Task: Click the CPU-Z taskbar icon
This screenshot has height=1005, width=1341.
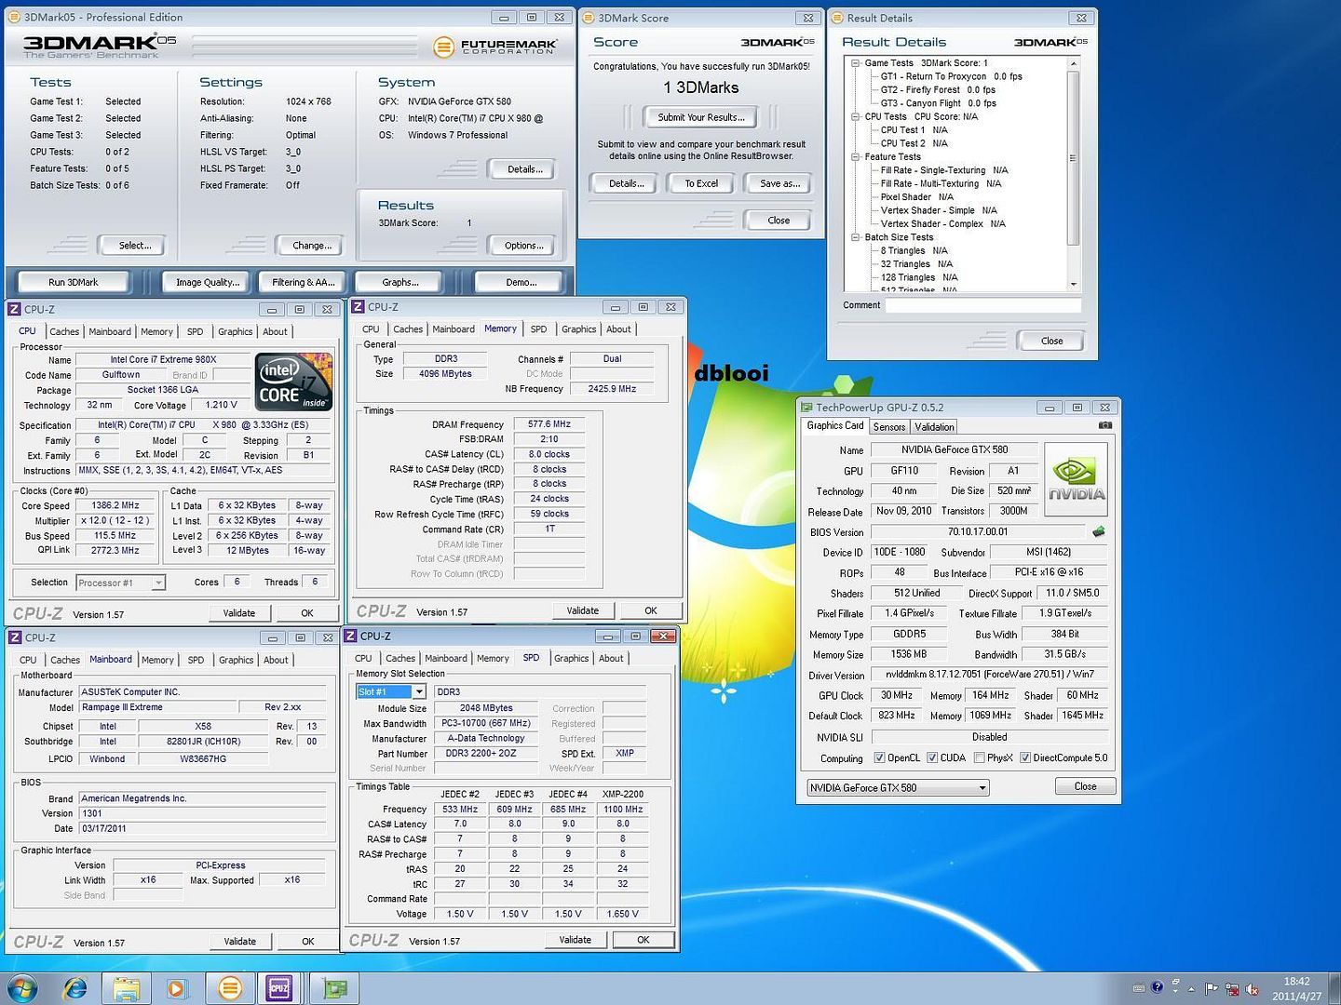Action: tap(278, 987)
